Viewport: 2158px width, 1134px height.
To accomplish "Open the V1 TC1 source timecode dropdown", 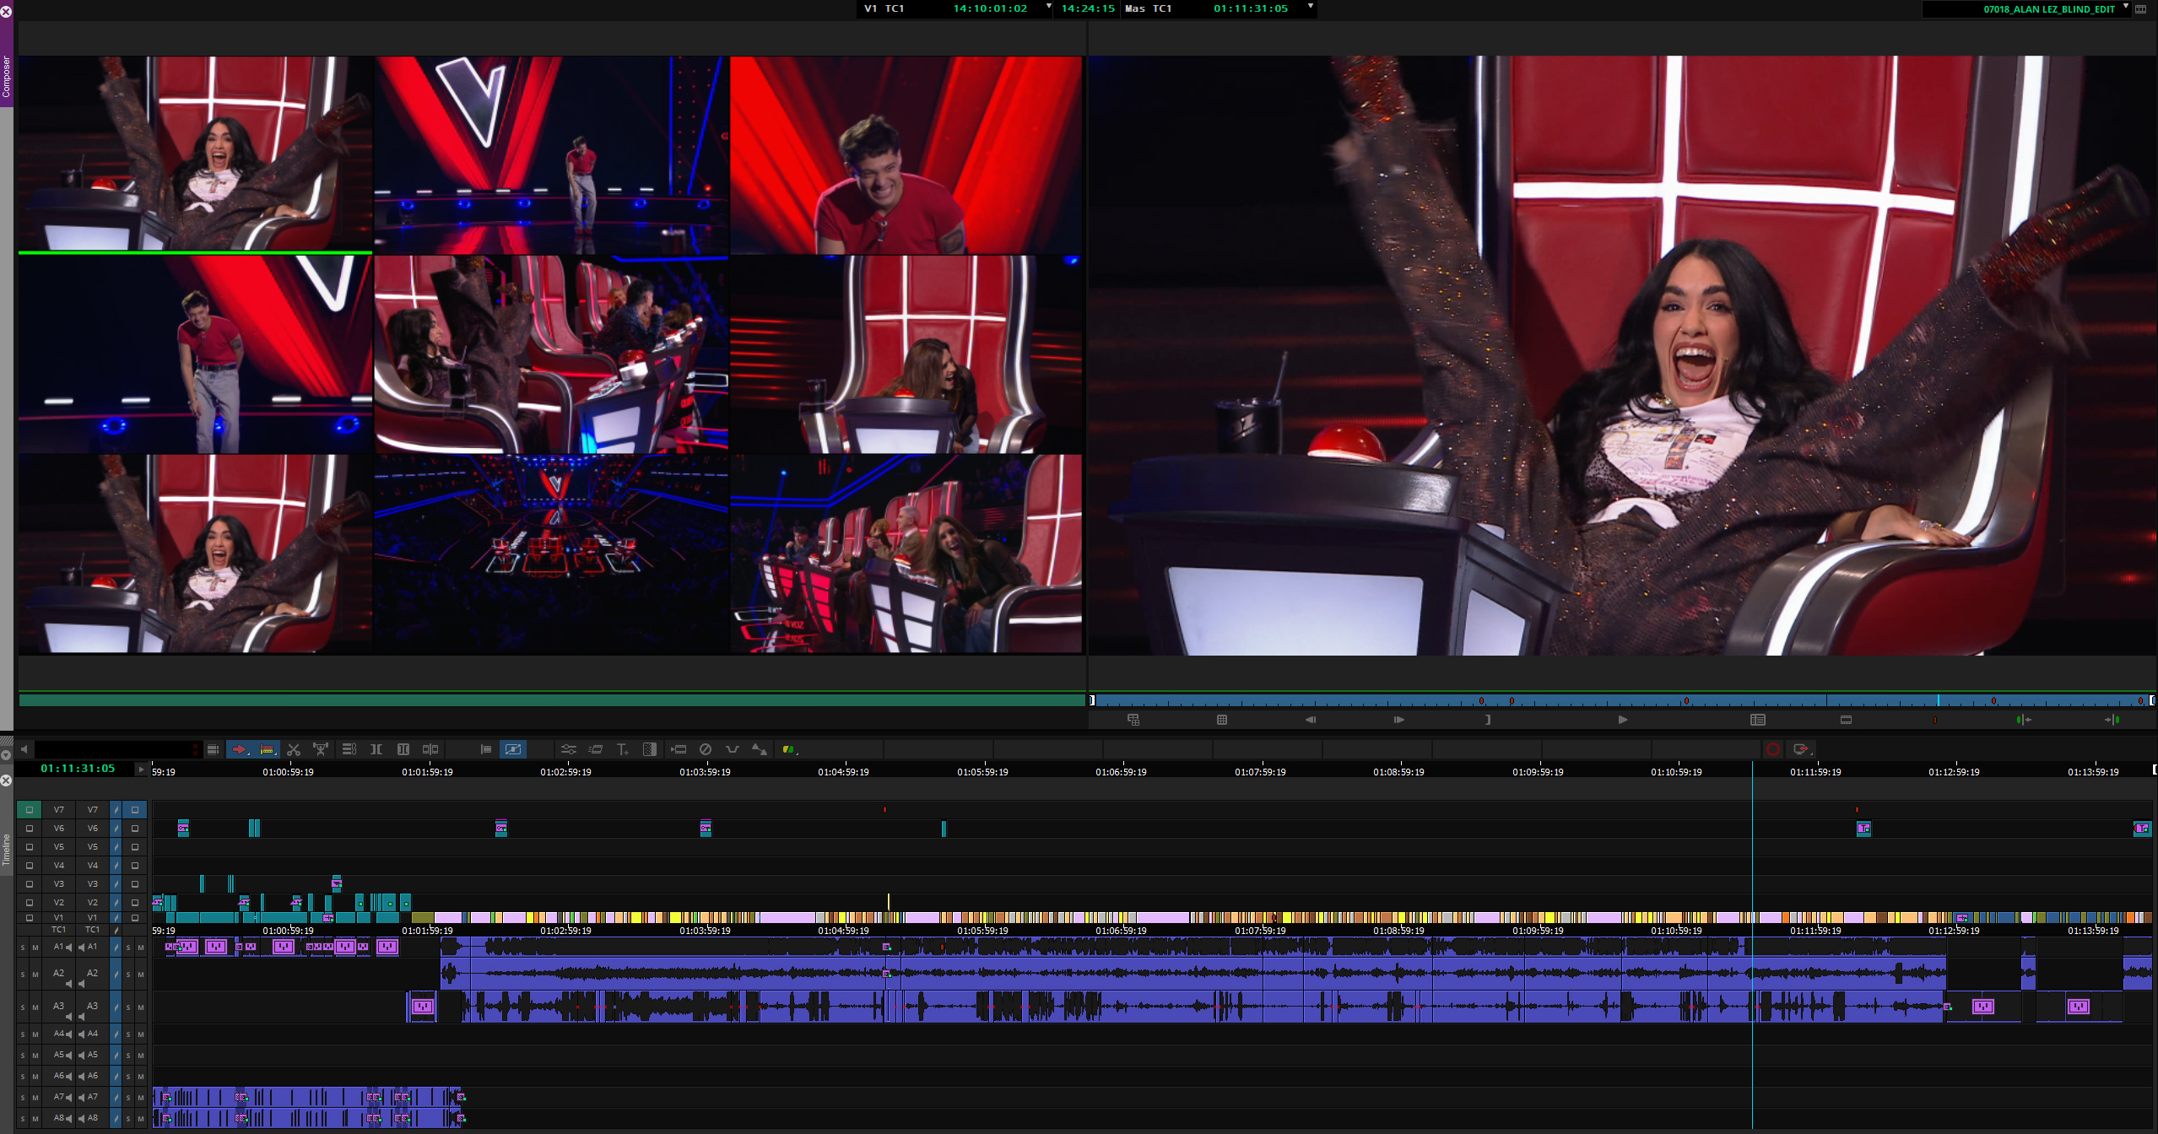I will [x=1049, y=7].
